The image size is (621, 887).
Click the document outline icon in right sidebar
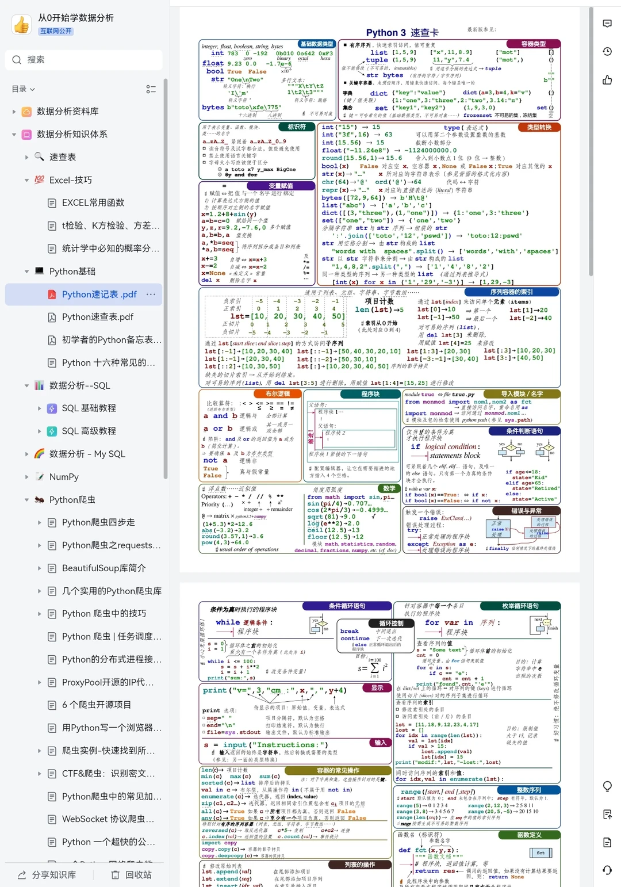[607, 842]
